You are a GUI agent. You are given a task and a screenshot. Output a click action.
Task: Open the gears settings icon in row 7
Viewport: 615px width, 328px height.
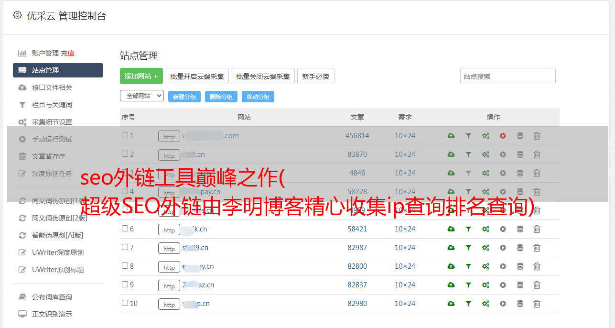click(486, 248)
